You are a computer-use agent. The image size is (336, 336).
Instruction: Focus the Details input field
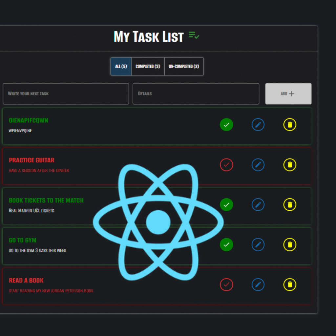pyautogui.click(x=196, y=94)
